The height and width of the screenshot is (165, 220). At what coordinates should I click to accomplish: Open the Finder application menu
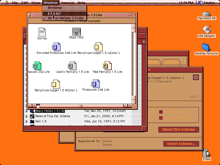coord(207,2)
